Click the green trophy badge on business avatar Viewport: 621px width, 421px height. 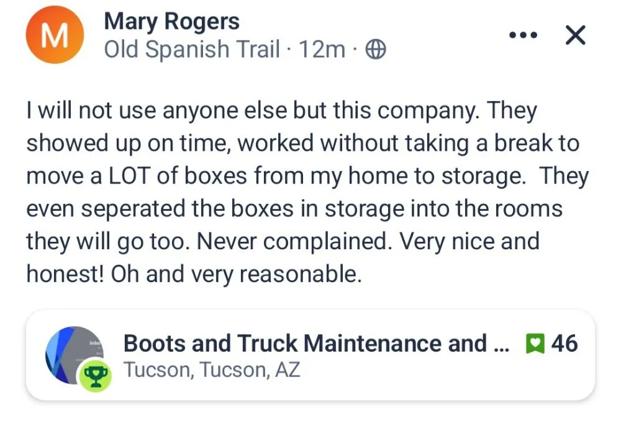pyautogui.click(x=94, y=371)
